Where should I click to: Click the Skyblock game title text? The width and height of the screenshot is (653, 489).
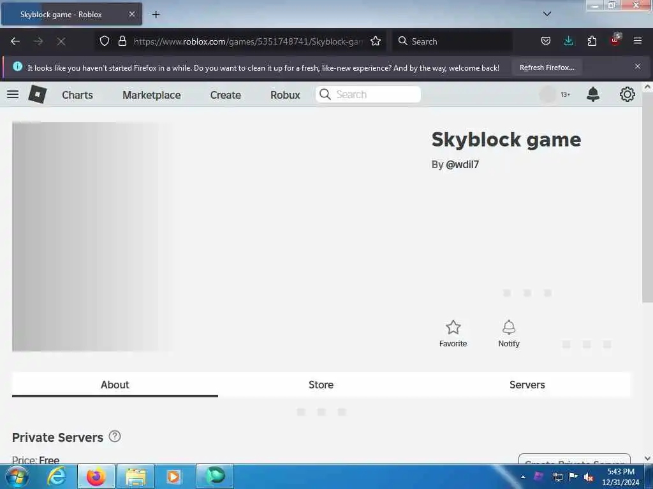506,139
